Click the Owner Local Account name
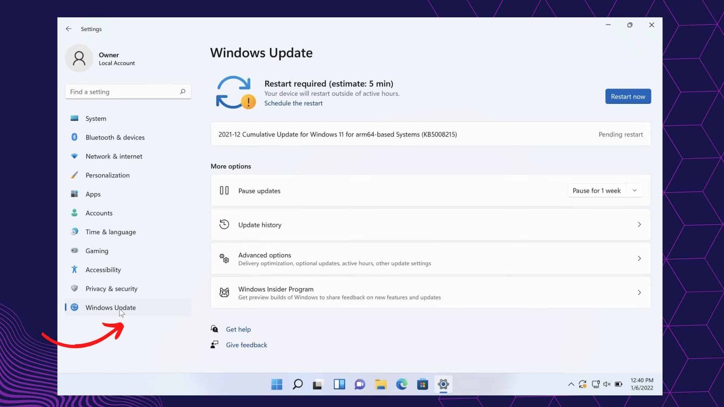 [117, 59]
